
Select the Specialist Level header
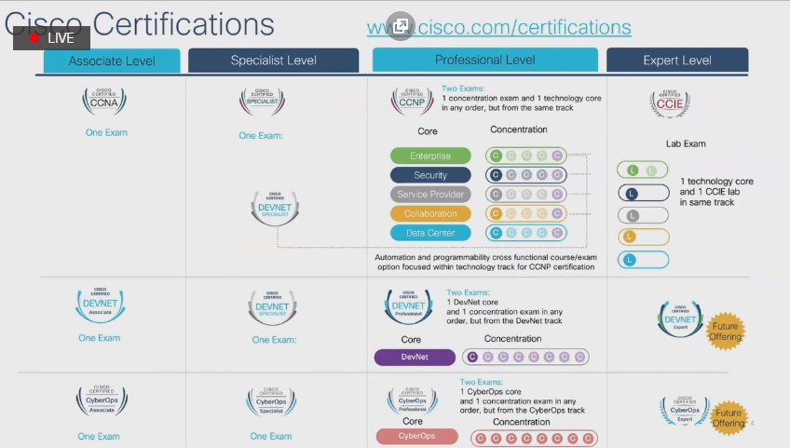pyautogui.click(x=274, y=61)
